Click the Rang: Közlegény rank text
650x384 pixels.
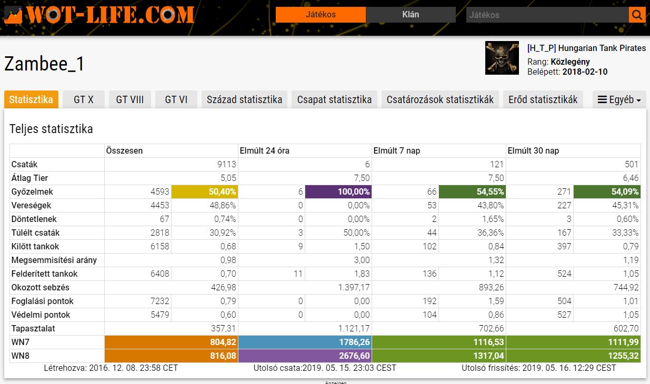(558, 62)
